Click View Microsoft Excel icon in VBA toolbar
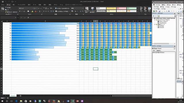Viewport: 184px width, 103px height. 154,11
